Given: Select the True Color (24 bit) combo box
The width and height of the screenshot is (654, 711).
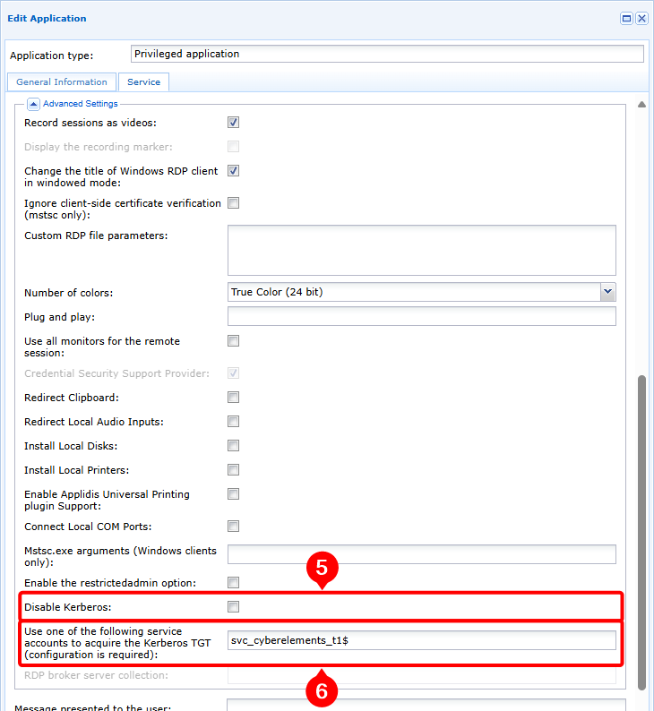Looking at the screenshot, I should pyautogui.click(x=421, y=292).
